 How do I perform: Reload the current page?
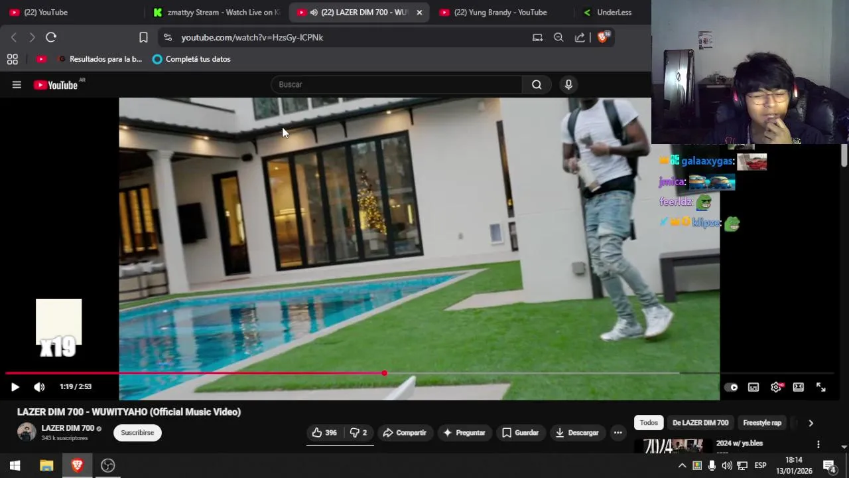click(x=51, y=37)
